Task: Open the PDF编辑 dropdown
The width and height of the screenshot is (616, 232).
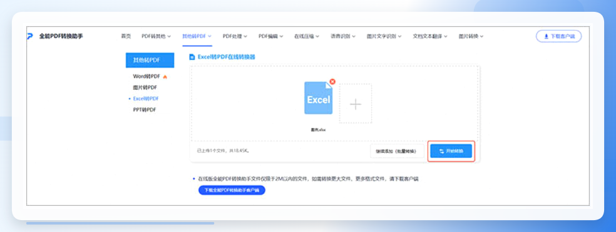Action: 270,36
